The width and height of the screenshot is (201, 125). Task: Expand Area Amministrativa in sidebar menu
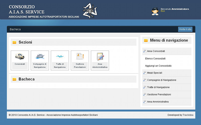pos(167,102)
